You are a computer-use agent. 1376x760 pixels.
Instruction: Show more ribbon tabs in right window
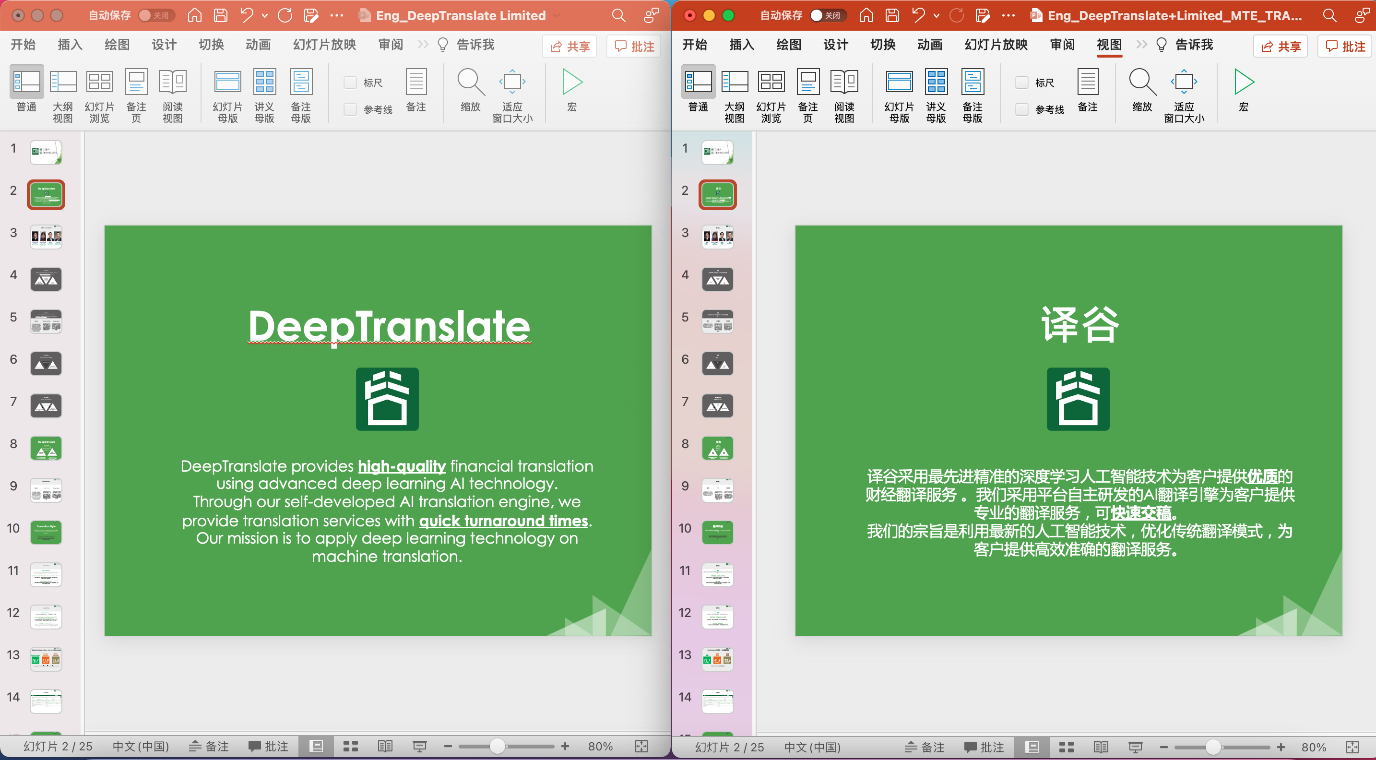[1141, 44]
